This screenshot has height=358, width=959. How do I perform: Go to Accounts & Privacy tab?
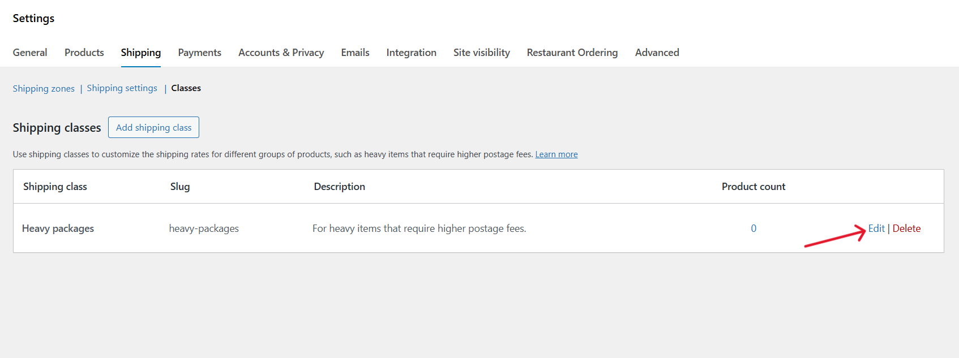pyautogui.click(x=281, y=53)
